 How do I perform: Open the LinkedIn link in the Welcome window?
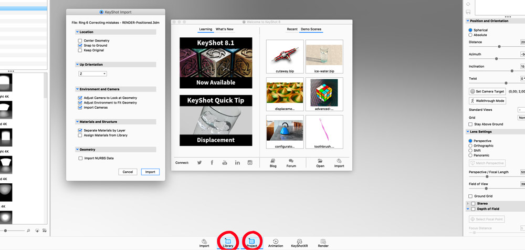[237, 162]
